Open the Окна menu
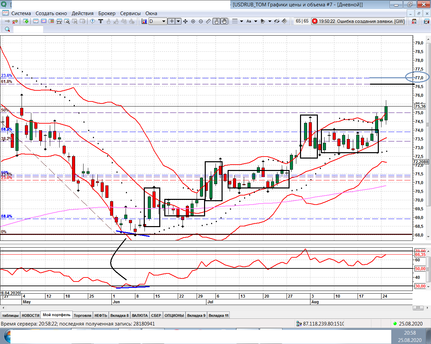The height and width of the screenshot is (344, 431). coord(151,13)
